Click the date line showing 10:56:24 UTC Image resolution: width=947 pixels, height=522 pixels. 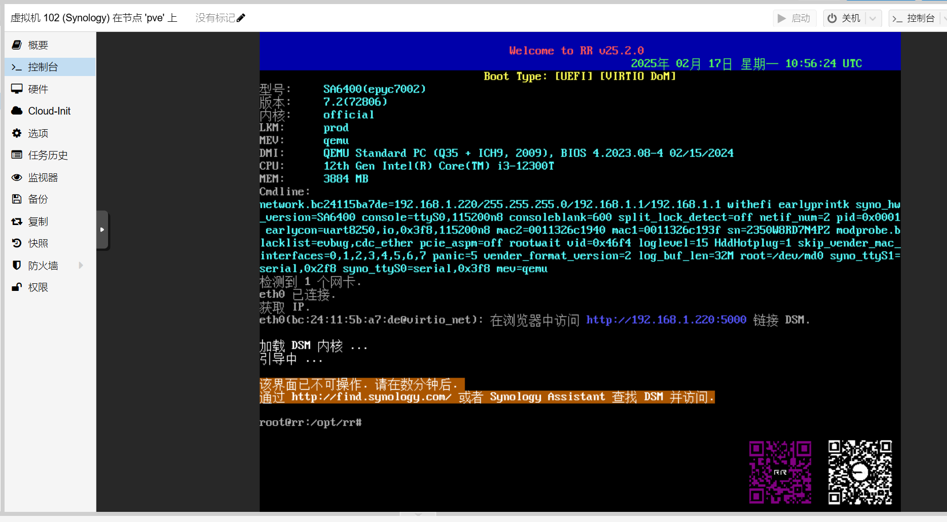(x=746, y=63)
